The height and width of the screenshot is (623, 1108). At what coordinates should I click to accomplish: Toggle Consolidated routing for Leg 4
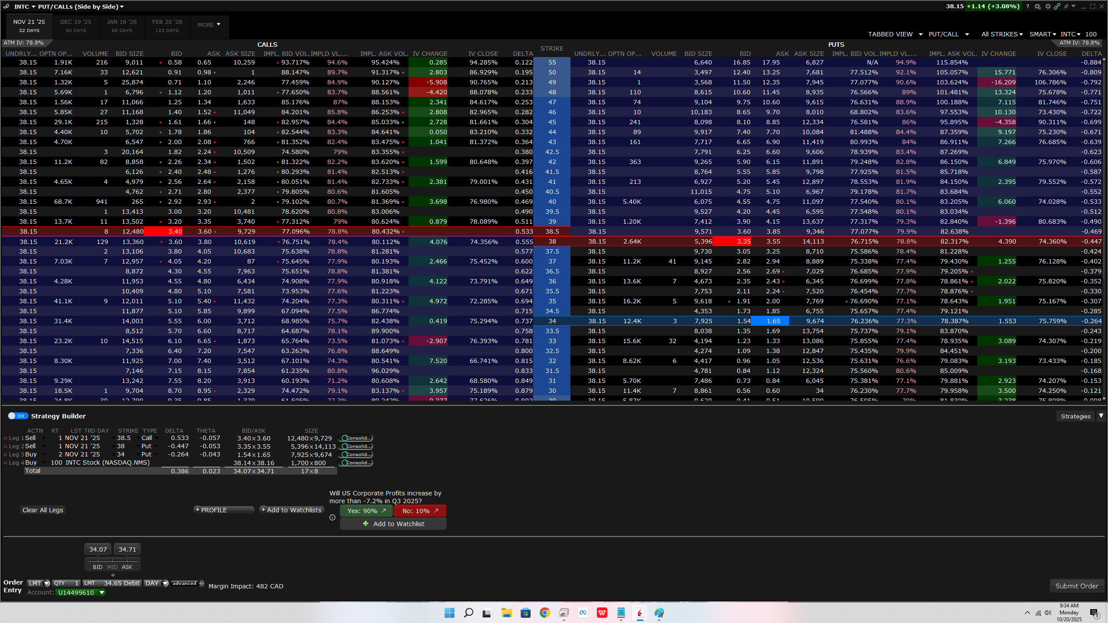coord(355,463)
